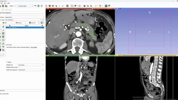Viewport: 178px width, 100px height.
Task: Open the Models module green icon
Action: (x=53, y=6)
